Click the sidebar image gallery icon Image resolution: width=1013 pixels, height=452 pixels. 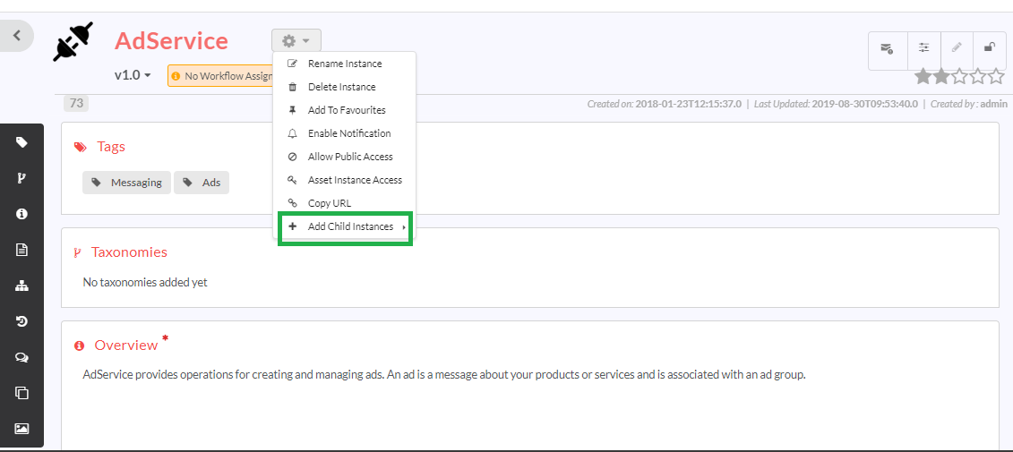pyautogui.click(x=21, y=429)
